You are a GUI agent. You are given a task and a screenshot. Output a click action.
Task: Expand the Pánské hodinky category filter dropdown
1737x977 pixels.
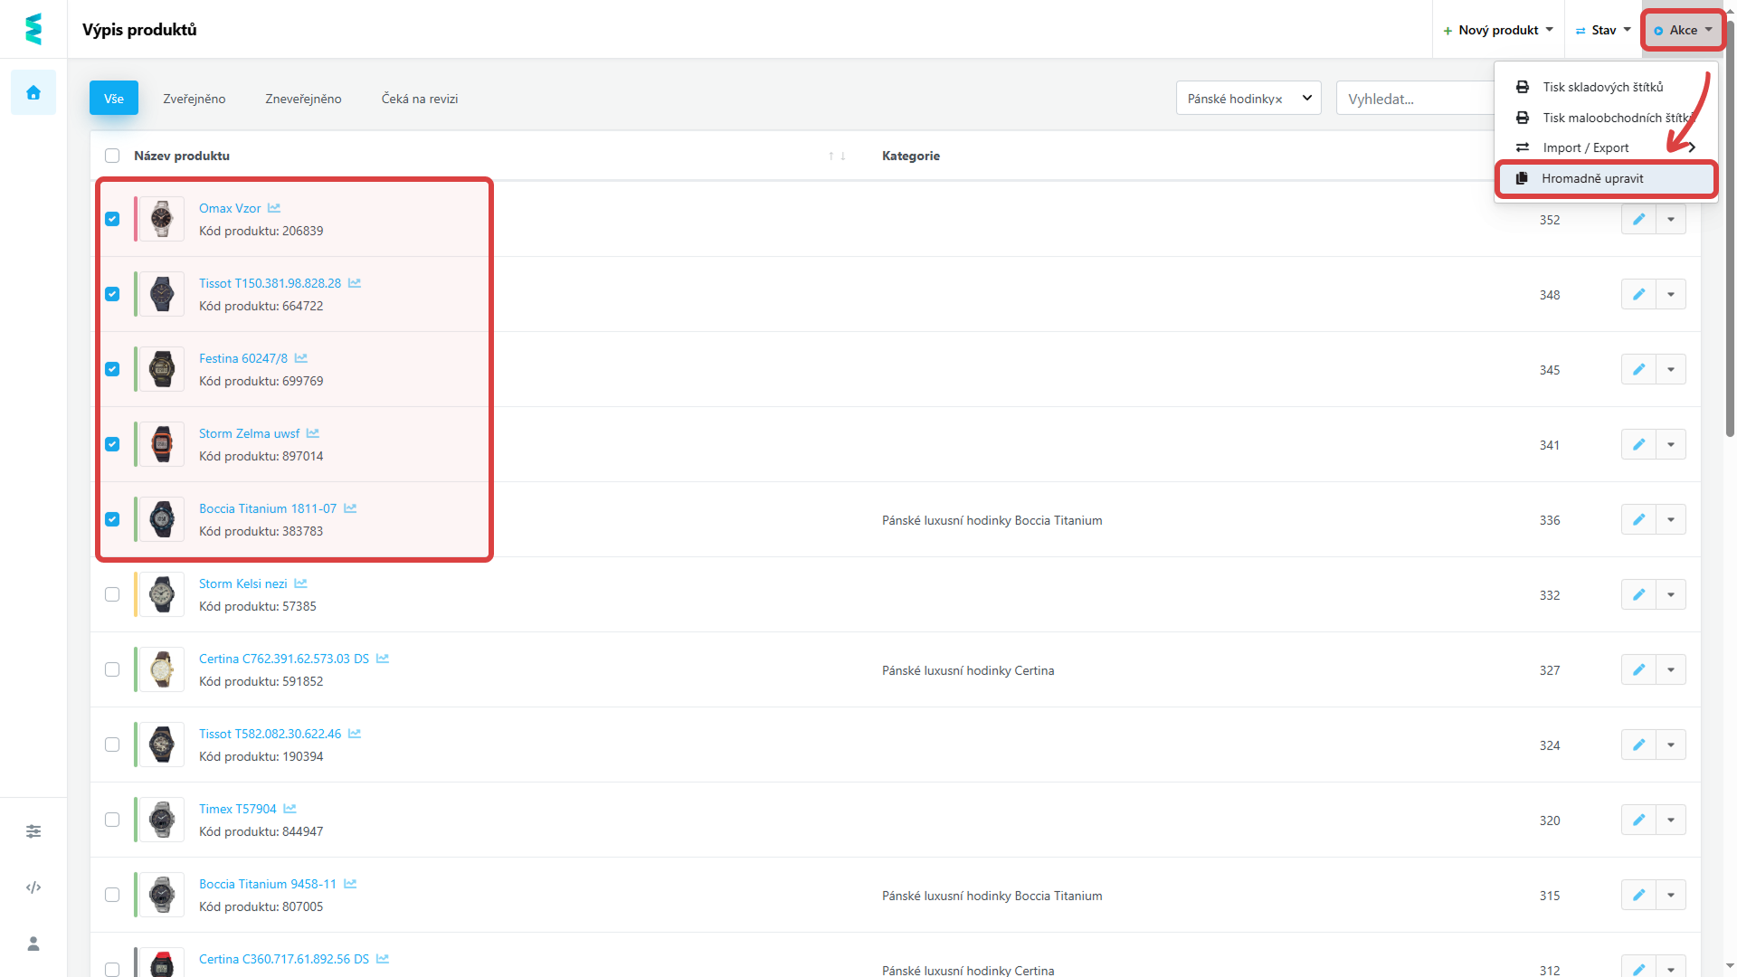point(1306,99)
